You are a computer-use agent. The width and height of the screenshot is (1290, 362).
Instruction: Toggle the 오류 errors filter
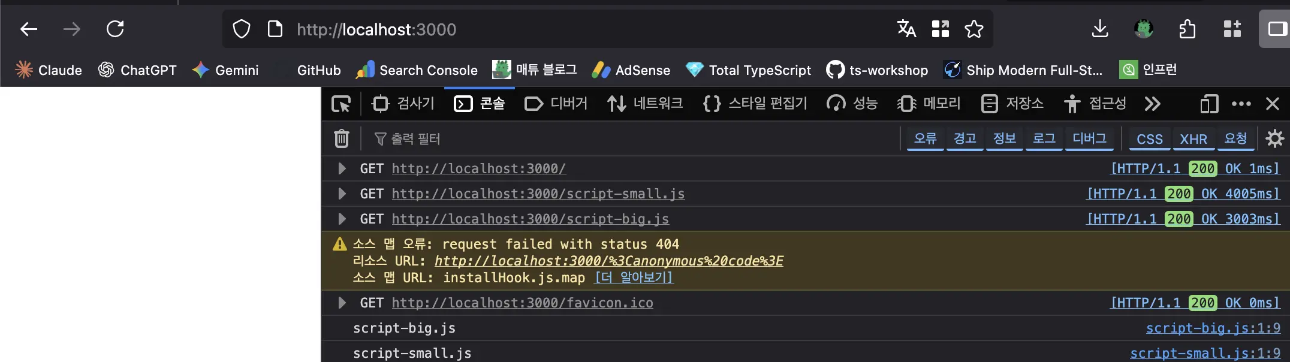pyautogui.click(x=926, y=138)
